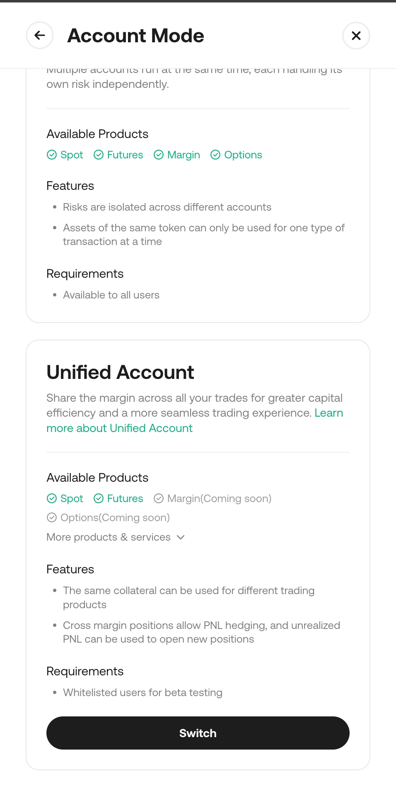Select the Margin label in first card
Image resolution: width=396 pixels, height=796 pixels.
coord(184,155)
